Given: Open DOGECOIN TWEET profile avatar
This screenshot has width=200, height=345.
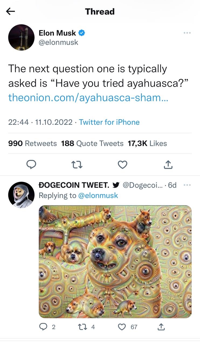Looking at the screenshot, I should (x=21, y=195).
